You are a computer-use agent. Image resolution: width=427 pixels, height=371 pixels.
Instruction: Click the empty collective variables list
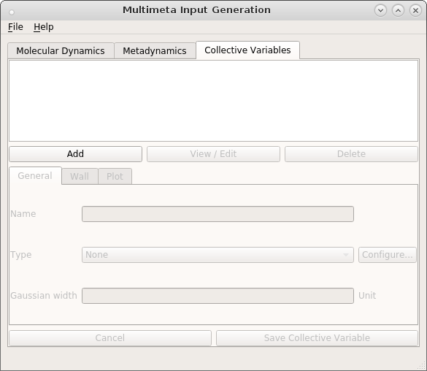(x=213, y=101)
